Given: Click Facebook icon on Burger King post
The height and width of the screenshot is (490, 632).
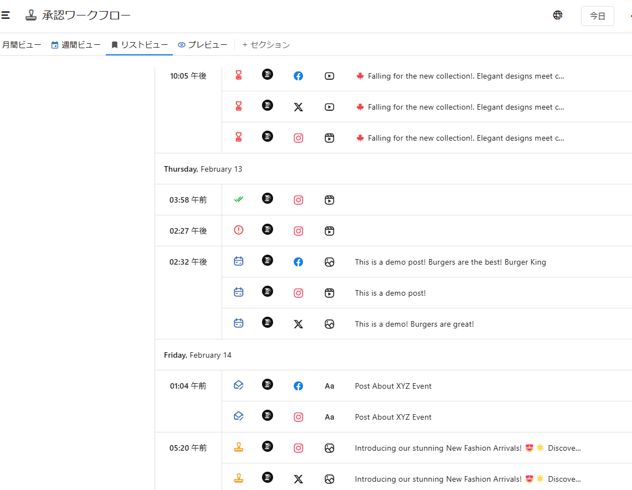Looking at the screenshot, I should [x=299, y=262].
